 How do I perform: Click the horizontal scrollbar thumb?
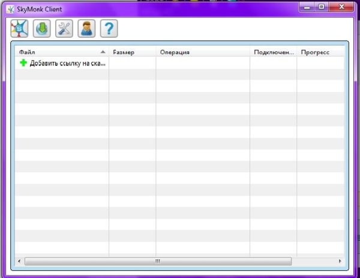(158, 261)
